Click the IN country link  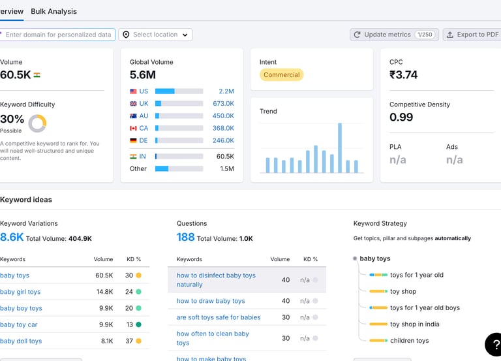[142, 157]
